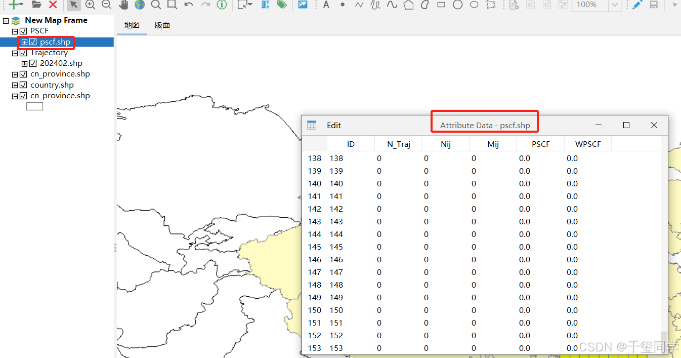Activate the Zoom Out magnifier tool
Image resolution: width=681 pixels, height=358 pixels.
coord(106,5)
